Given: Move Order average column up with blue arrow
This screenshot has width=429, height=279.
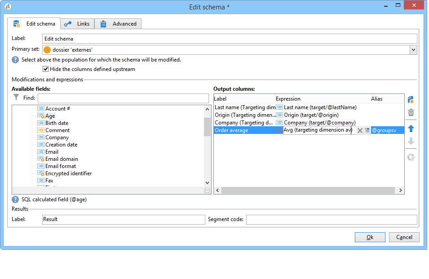Looking at the screenshot, I should coord(411,128).
